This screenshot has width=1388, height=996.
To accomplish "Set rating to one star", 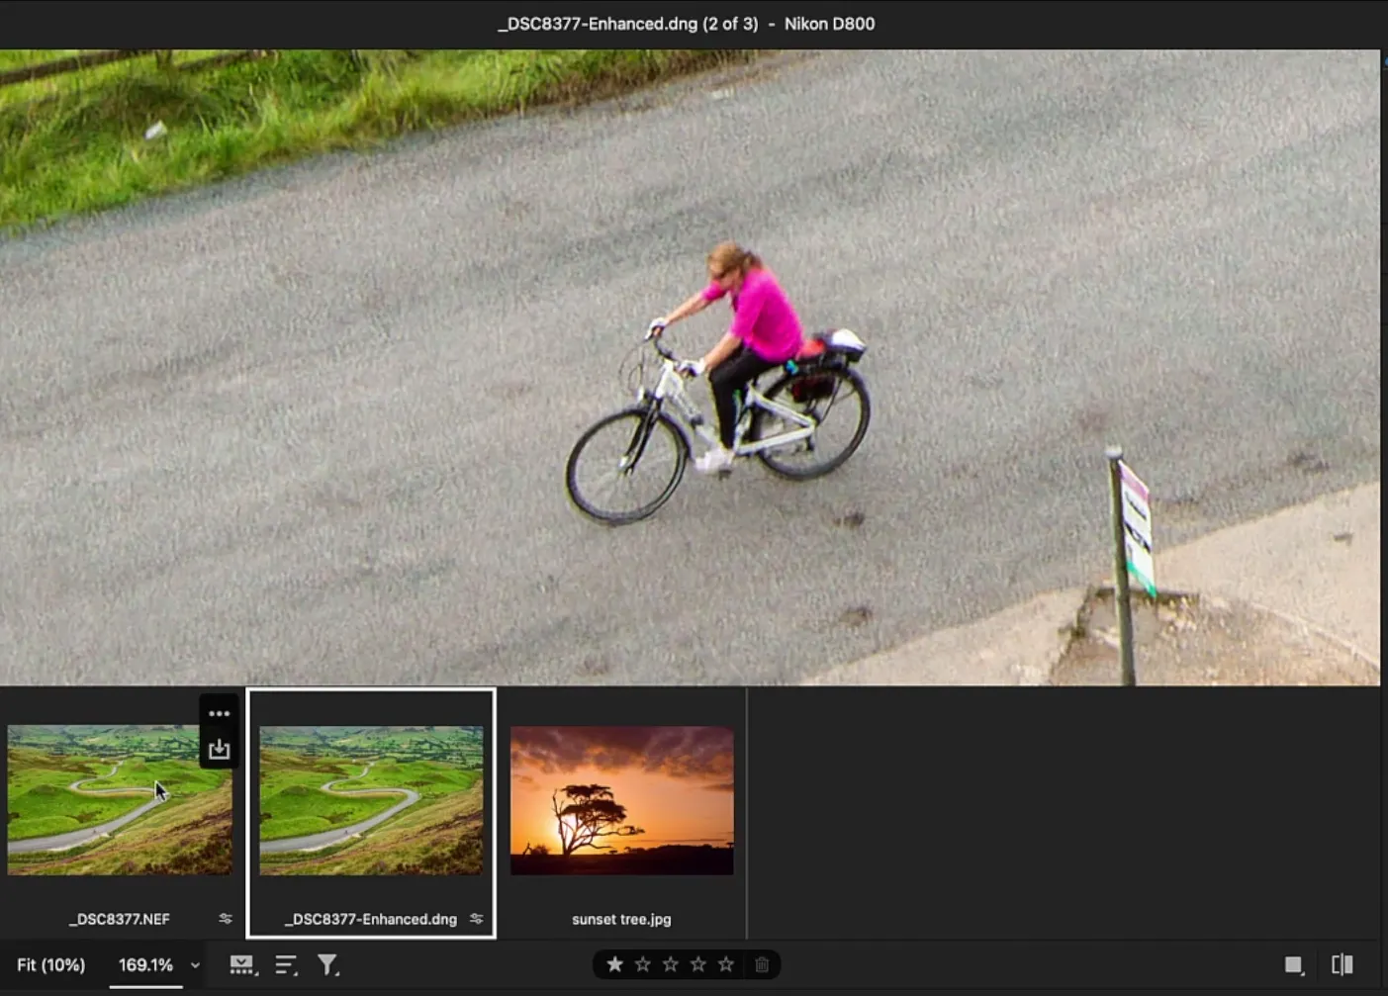I will (x=614, y=964).
